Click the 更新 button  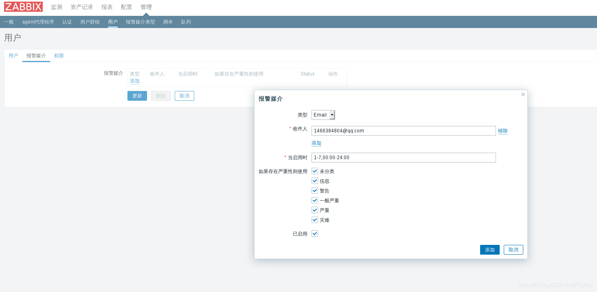137,95
